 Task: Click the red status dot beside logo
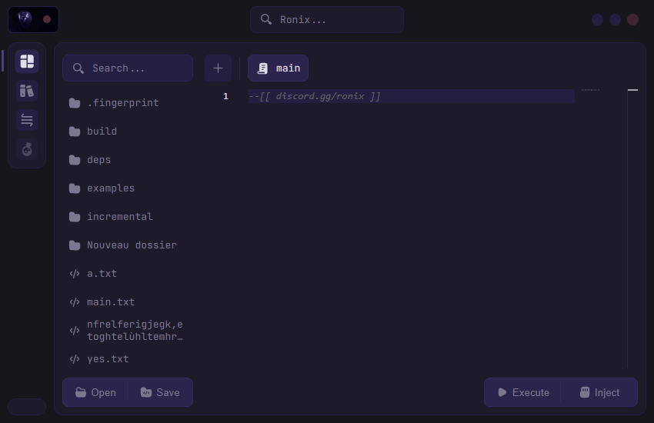click(x=47, y=19)
